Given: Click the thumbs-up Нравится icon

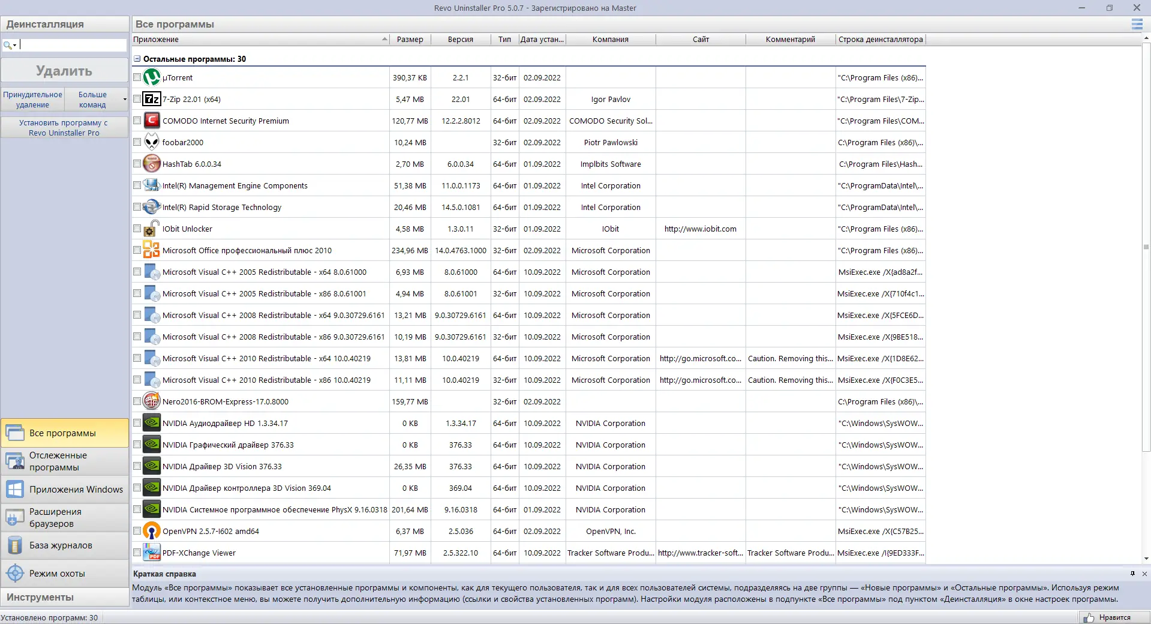Looking at the screenshot, I should click(x=1088, y=617).
